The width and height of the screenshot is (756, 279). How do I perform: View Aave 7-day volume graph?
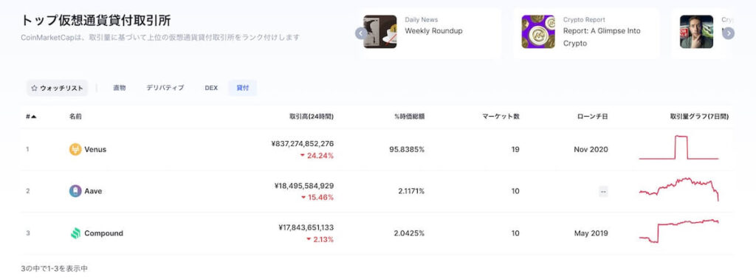(x=679, y=189)
